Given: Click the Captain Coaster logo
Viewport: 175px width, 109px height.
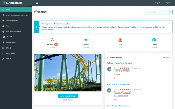Looking at the screenshot, I should (x=13, y=3).
